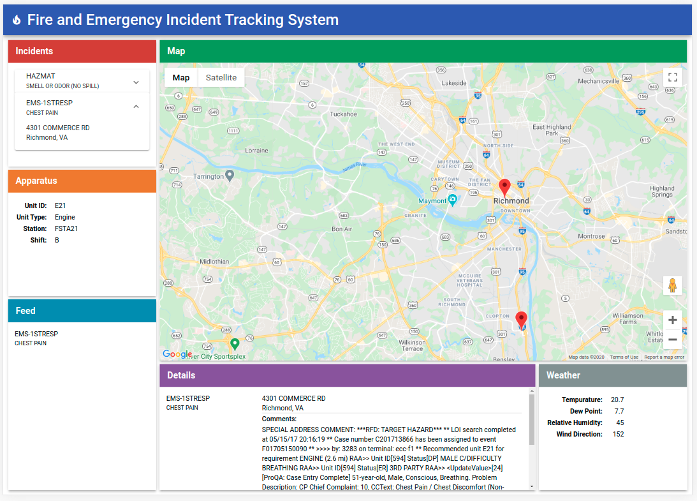Viewport: 697px width, 501px height.
Task: Expand the HAZMAT incident chevron
Action: [x=136, y=82]
